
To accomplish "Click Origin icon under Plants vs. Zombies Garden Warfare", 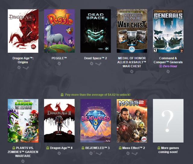I will click(23, 161).
